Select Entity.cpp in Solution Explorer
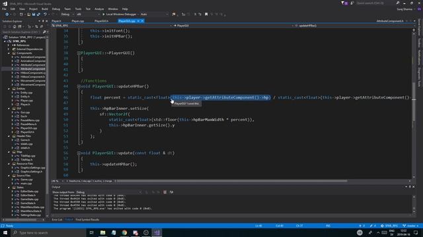 (26, 93)
